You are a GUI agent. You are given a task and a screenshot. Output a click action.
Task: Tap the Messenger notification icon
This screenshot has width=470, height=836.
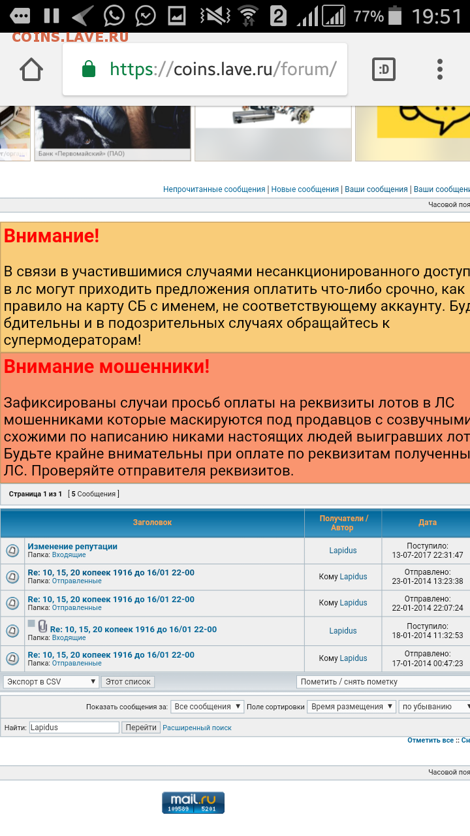click(x=147, y=16)
